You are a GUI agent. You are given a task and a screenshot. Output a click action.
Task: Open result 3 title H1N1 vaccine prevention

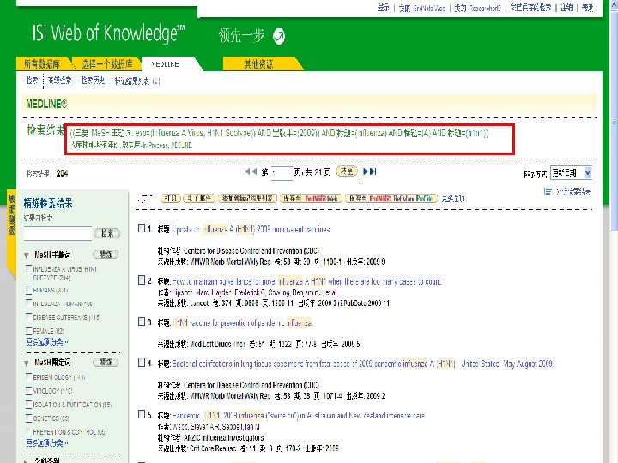[242, 323]
